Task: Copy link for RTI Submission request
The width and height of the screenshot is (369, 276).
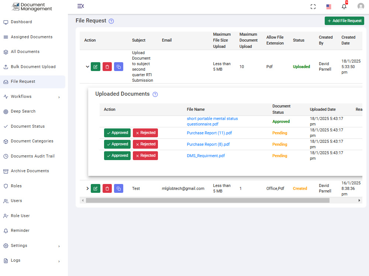Action: [x=118, y=67]
